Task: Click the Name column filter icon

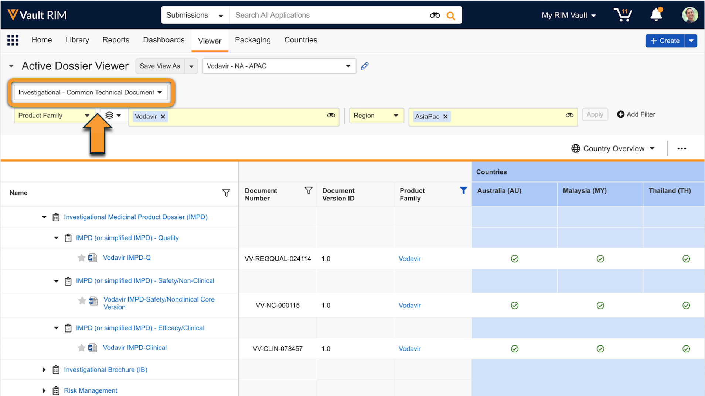Action: point(226,193)
